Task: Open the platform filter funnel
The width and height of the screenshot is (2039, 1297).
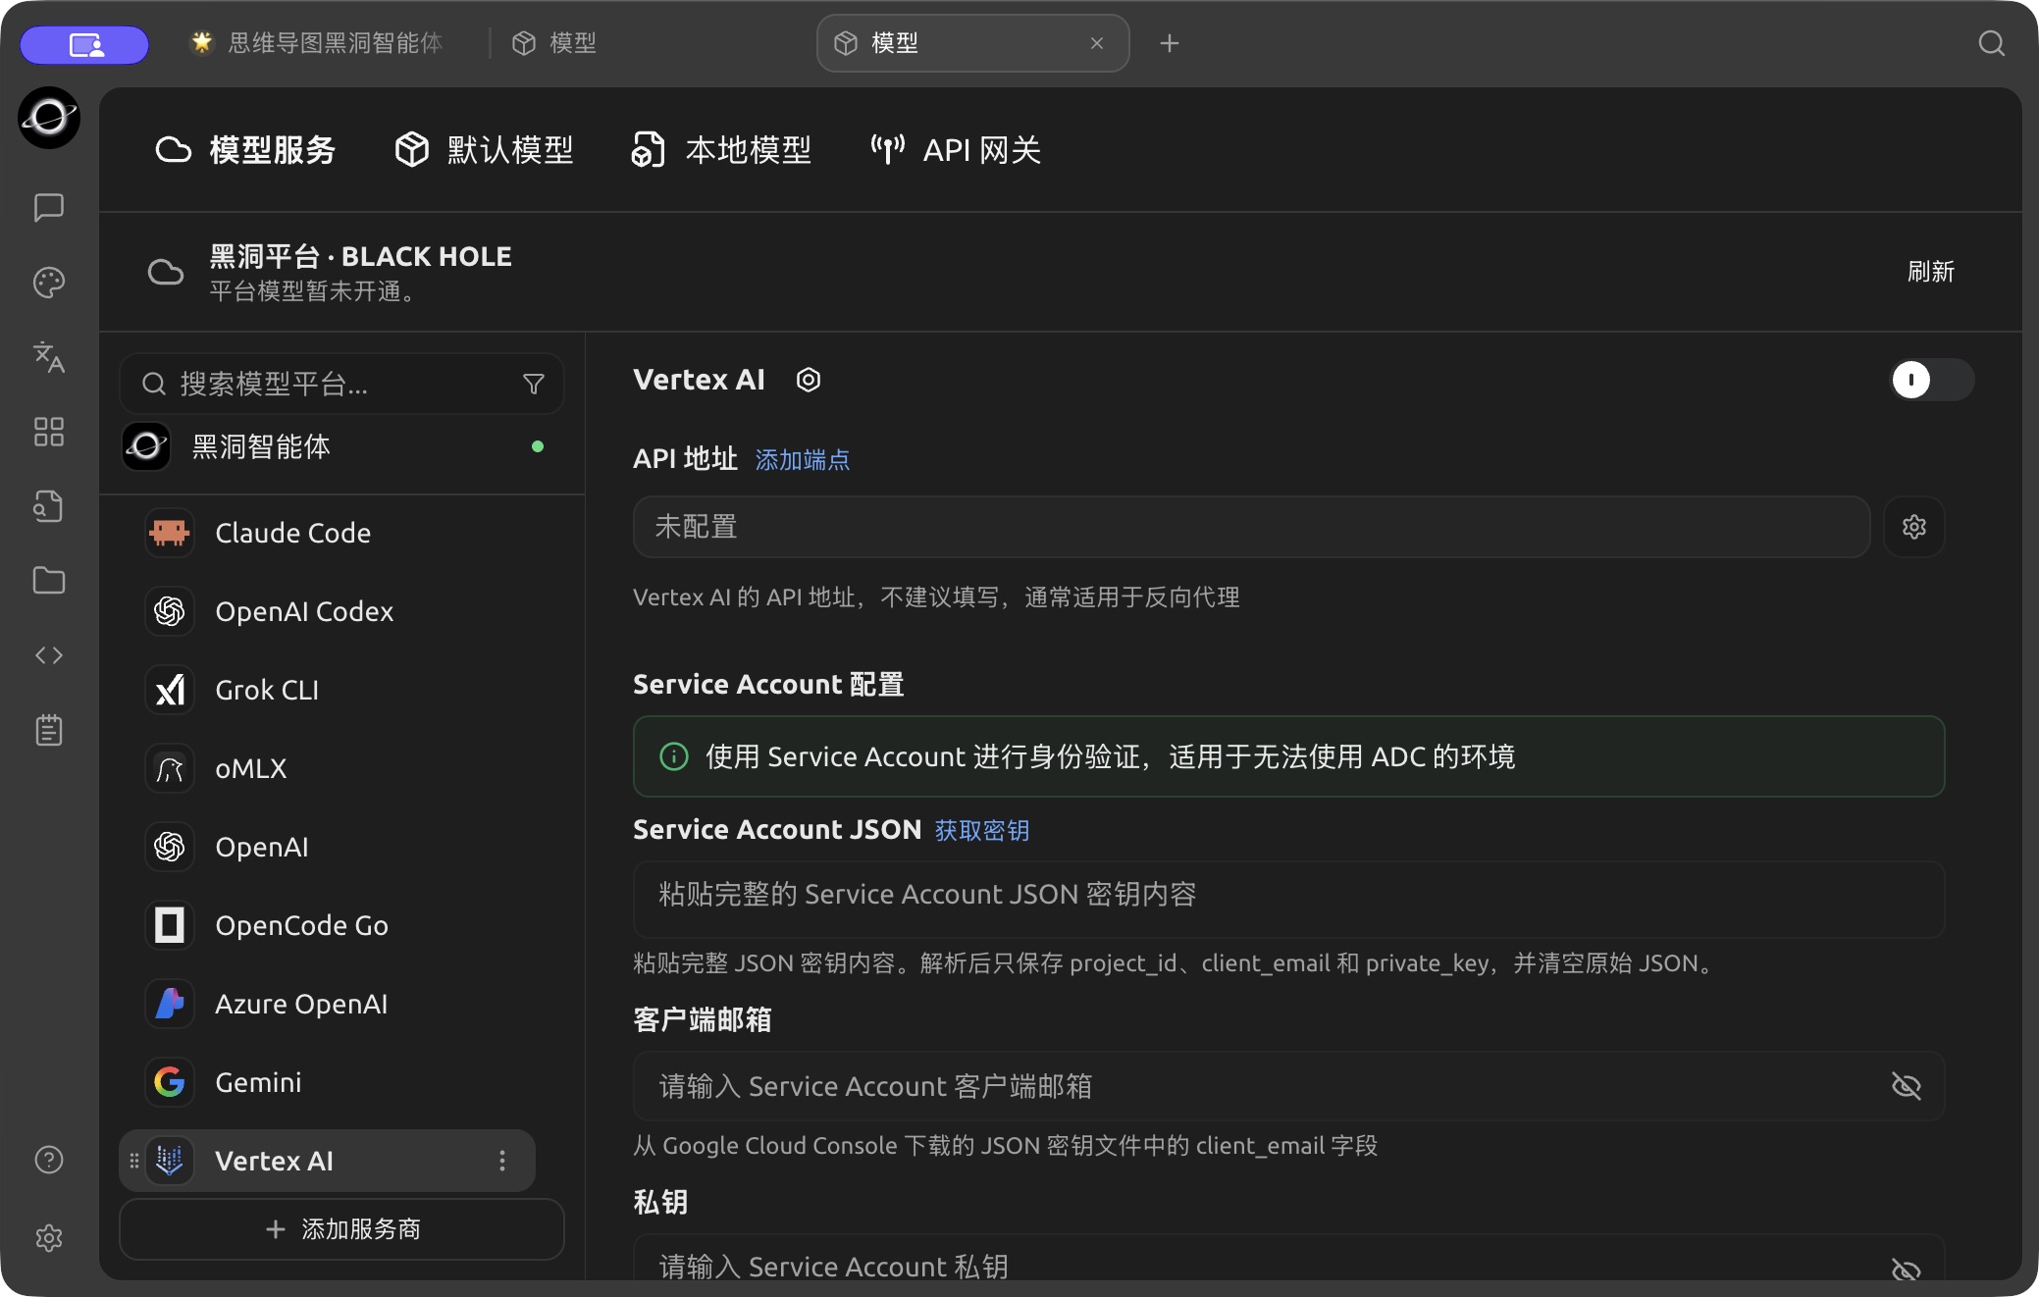Action: click(534, 384)
